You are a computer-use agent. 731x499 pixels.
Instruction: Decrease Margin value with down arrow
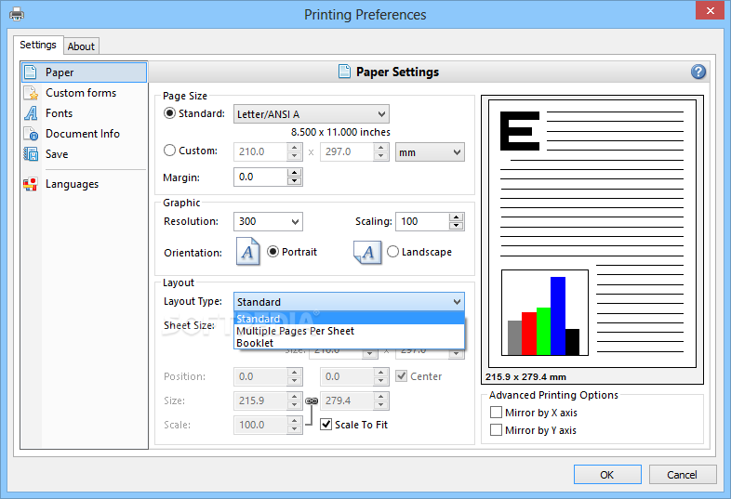[294, 181]
